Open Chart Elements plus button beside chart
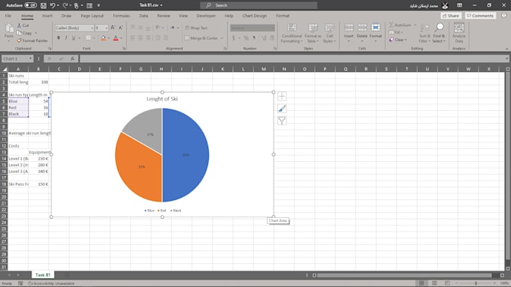Screen dimensions: 511x287 point(282,96)
